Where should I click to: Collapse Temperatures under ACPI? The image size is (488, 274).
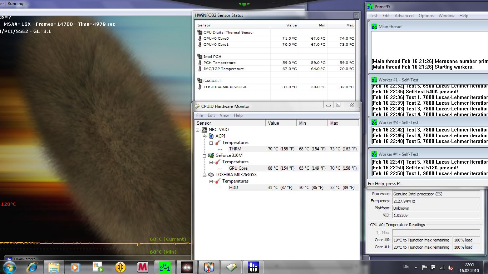(211, 143)
